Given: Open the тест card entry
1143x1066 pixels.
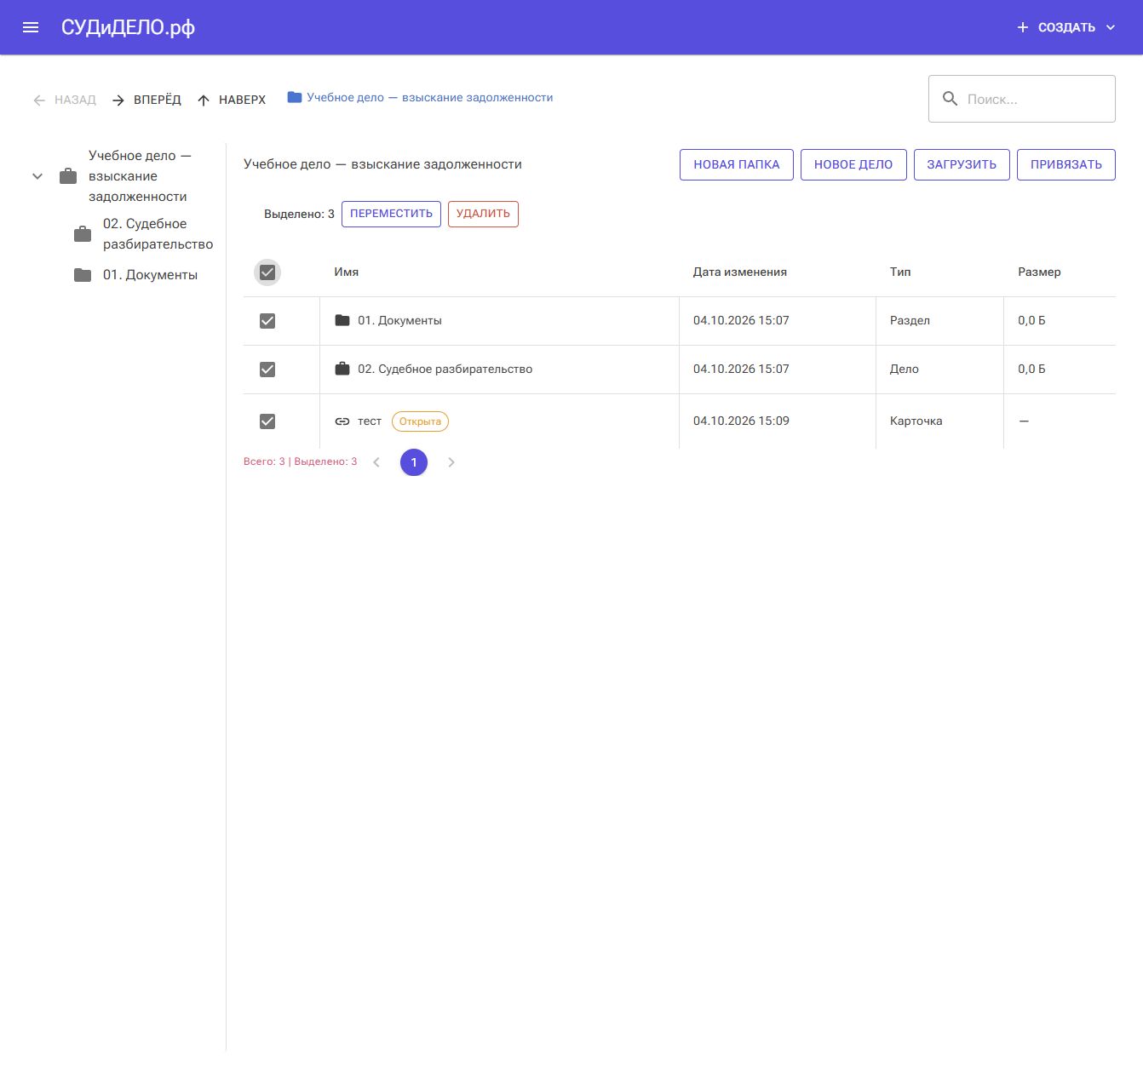Looking at the screenshot, I should click(x=370, y=421).
